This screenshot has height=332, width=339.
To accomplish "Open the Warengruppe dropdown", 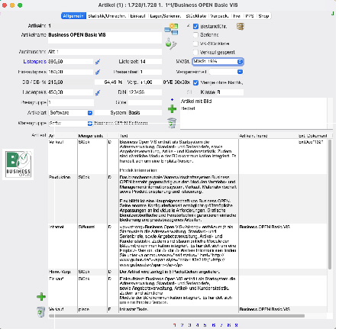I will coord(71,123).
